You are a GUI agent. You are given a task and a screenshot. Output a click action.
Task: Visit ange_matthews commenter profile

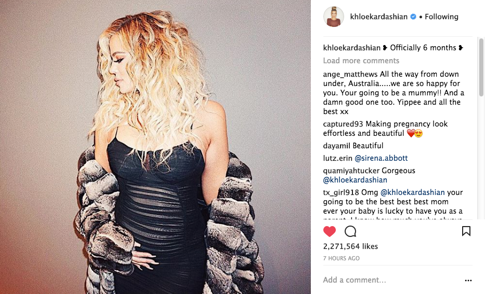[350, 74]
